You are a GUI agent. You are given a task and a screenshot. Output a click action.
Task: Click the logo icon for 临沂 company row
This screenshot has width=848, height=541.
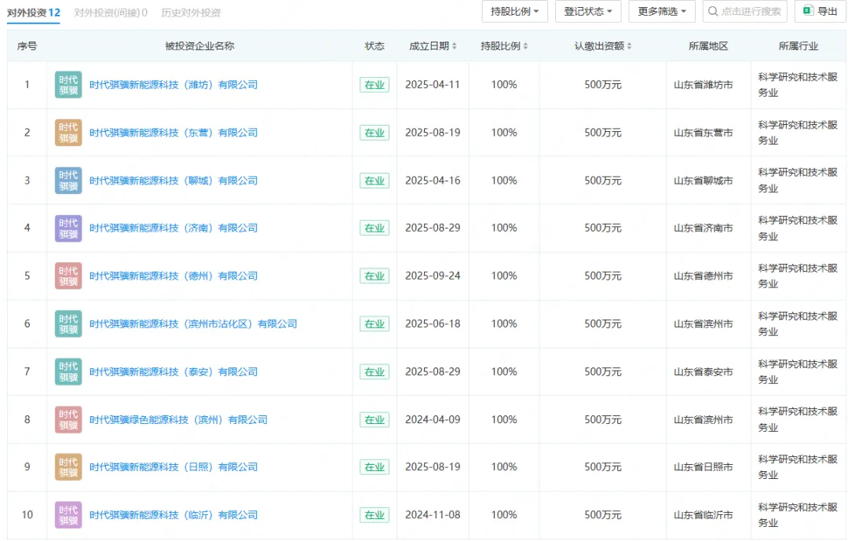pyautogui.click(x=68, y=515)
